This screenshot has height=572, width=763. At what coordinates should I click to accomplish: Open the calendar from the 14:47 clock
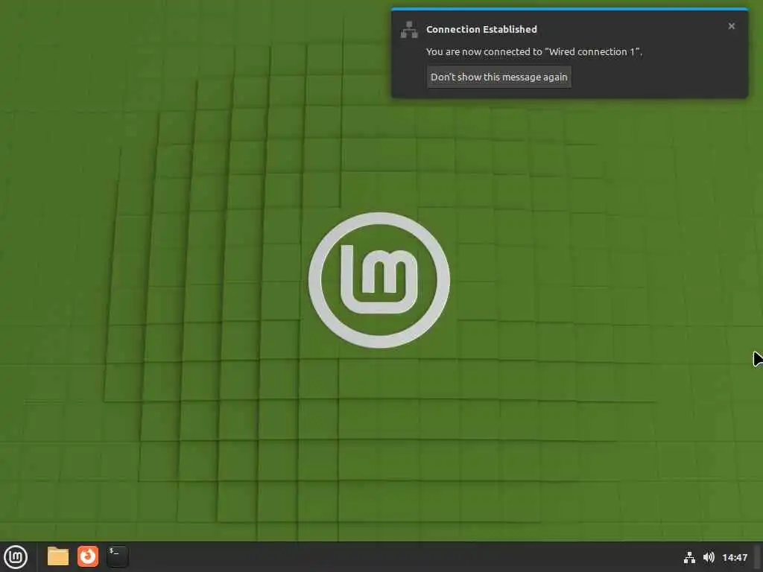tap(735, 557)
